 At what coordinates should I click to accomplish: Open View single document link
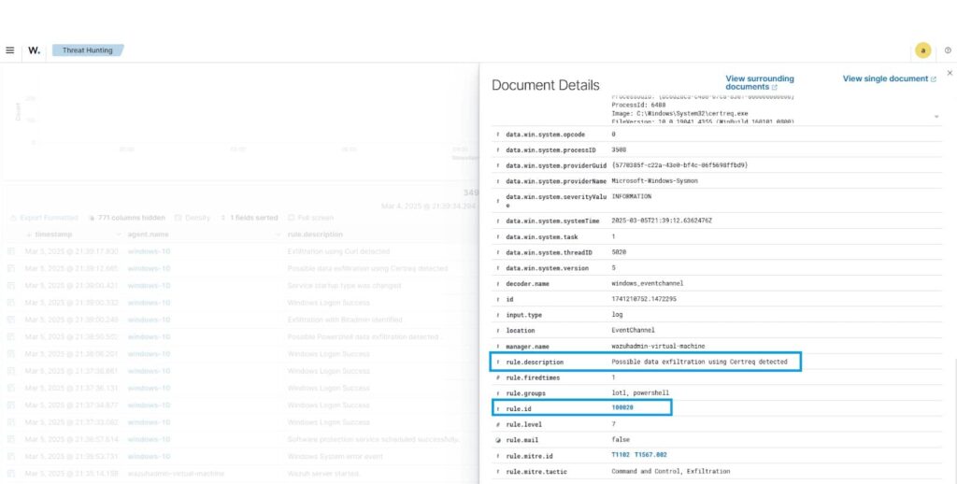(x=890, y=78)
